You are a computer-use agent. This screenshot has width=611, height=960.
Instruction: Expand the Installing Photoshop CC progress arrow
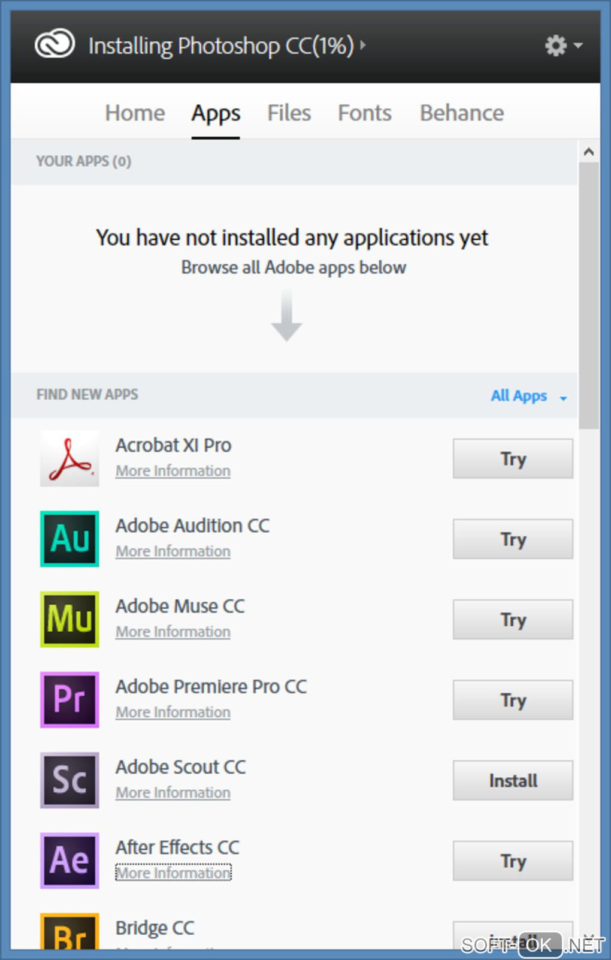tap(363, 45)
